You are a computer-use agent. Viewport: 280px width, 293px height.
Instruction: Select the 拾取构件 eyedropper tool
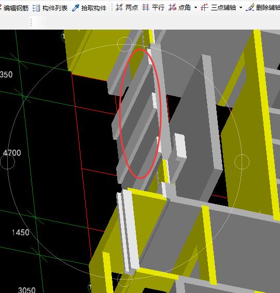coord(76,8)
